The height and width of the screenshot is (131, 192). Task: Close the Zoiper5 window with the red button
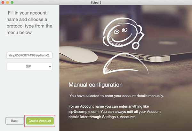(x=3, y=2)
